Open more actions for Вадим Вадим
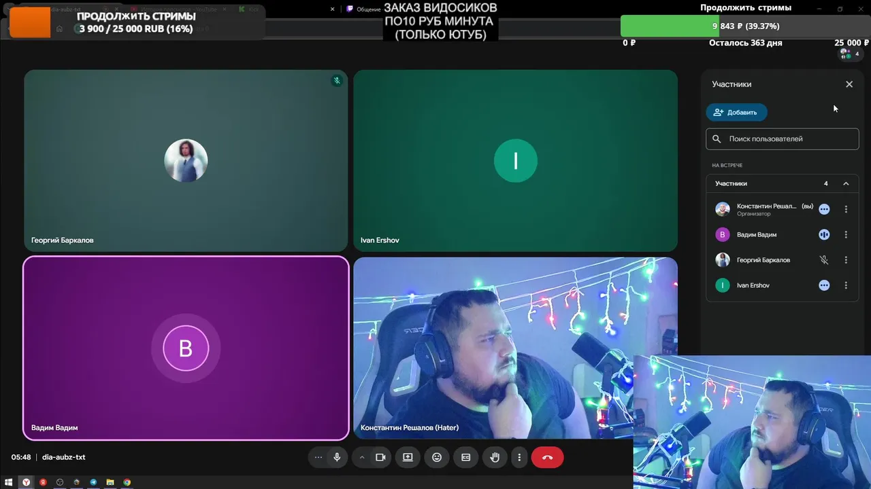Viewport: 871px width, 489px height. [x=846, y=234]
